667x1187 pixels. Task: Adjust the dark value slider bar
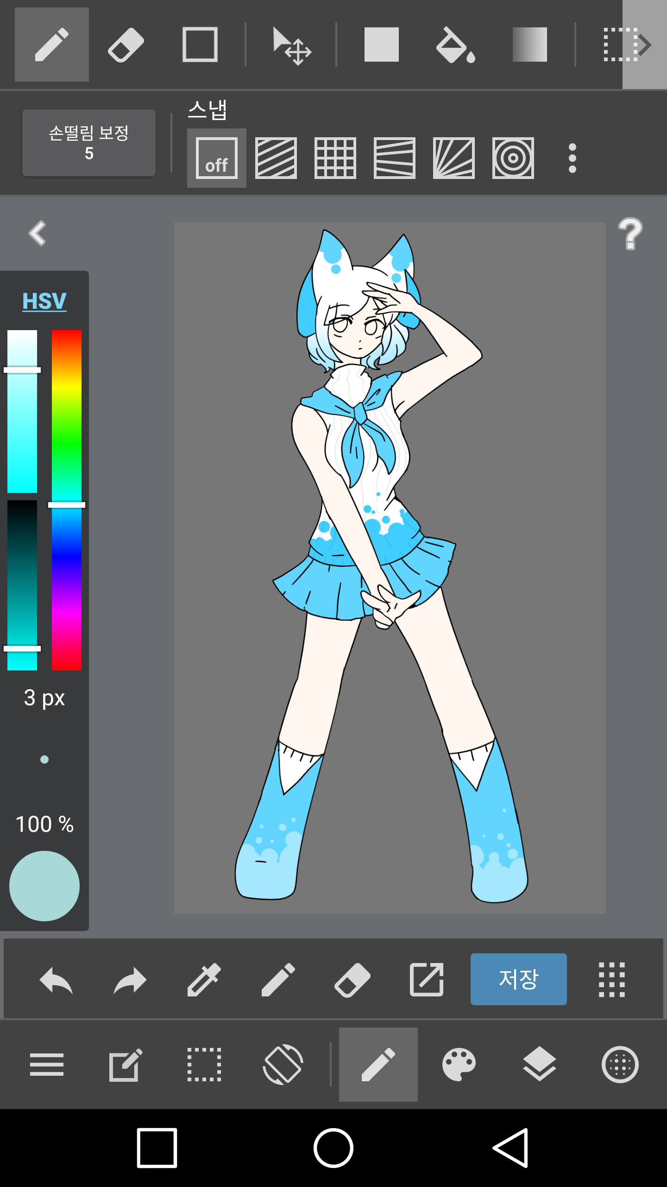point(22,585)
